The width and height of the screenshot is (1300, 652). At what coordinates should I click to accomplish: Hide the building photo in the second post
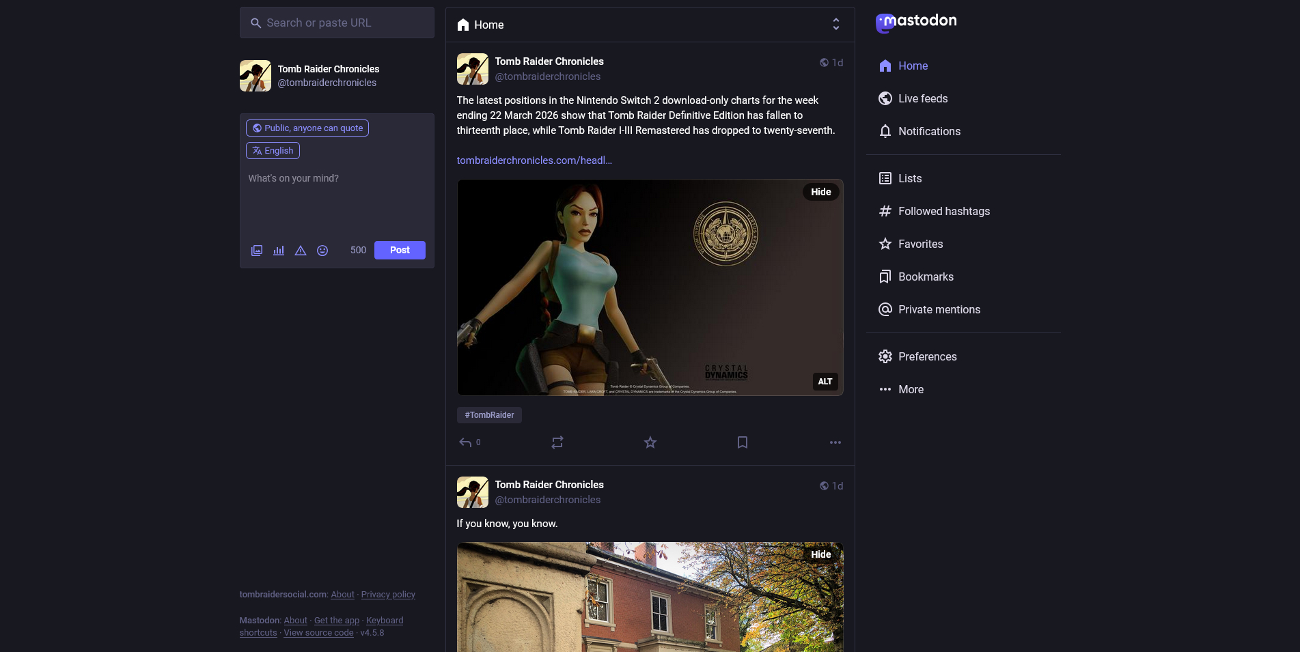(820, 554)
